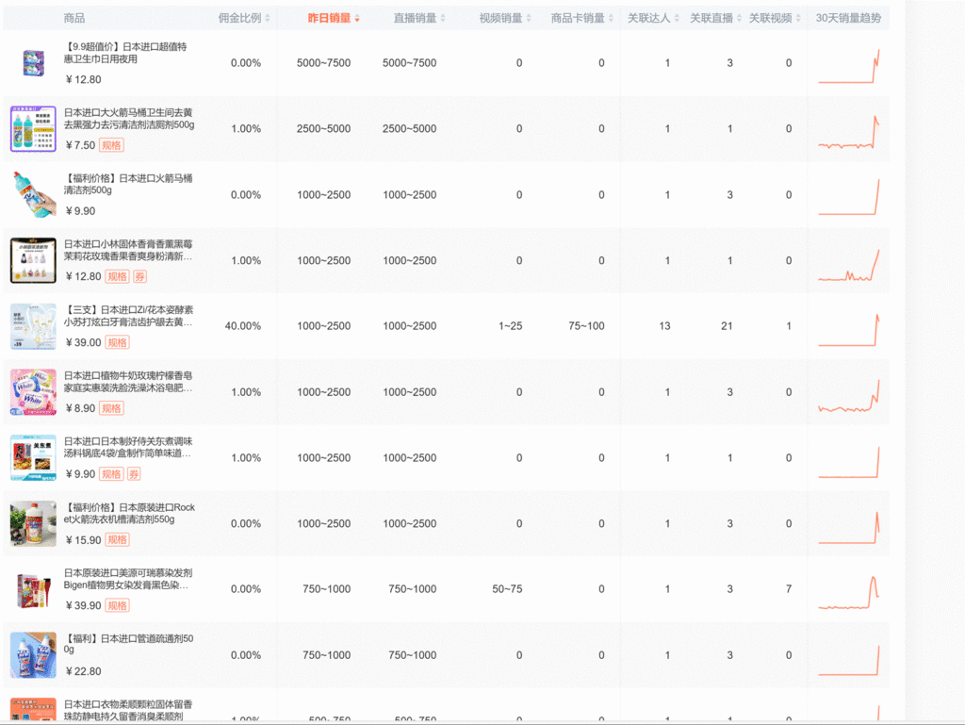
Task: Click the ¥9.90 火箭马桶清洁剂 product image
Action: pos(33,194)
